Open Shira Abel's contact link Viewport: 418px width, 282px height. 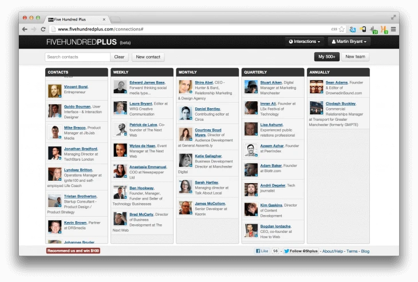204,82
